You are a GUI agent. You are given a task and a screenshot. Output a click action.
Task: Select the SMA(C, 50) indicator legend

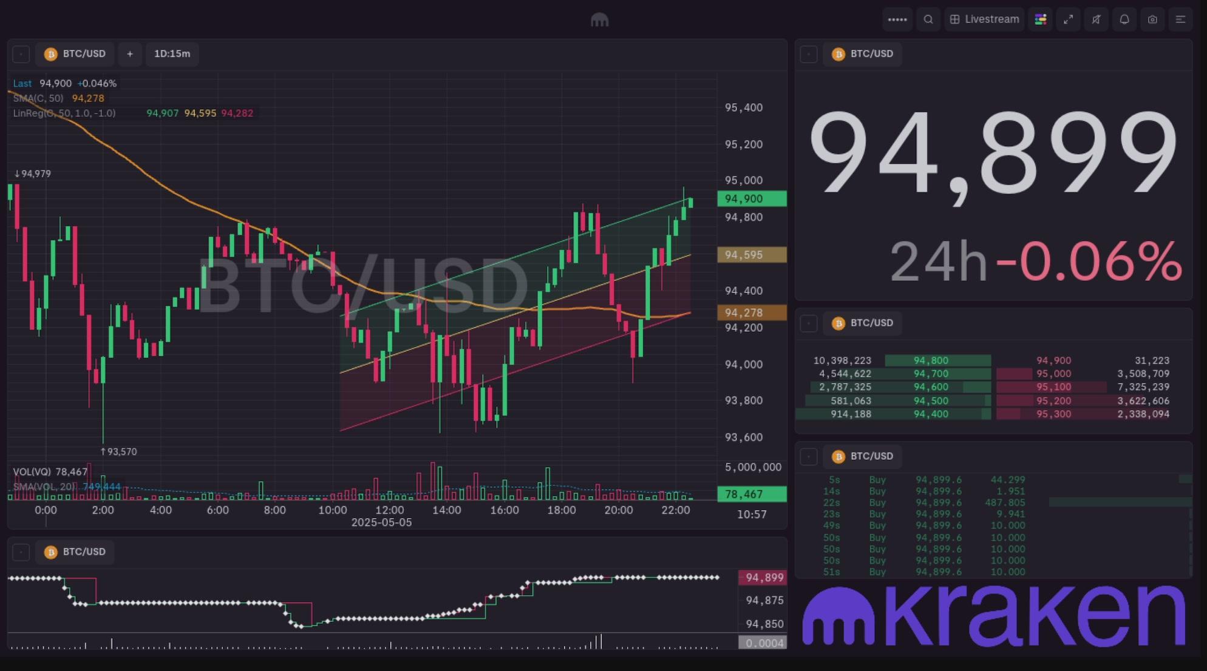[x=38, y=98]
